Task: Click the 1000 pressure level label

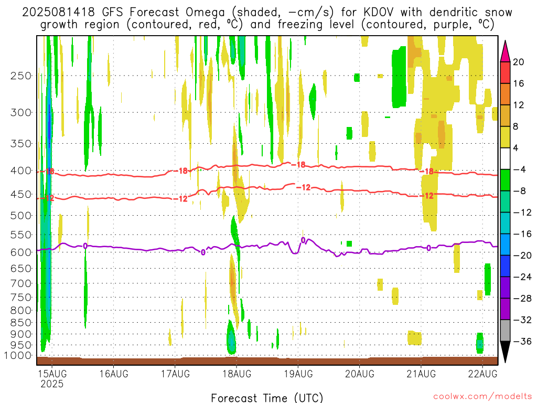Action: point(18,356)
